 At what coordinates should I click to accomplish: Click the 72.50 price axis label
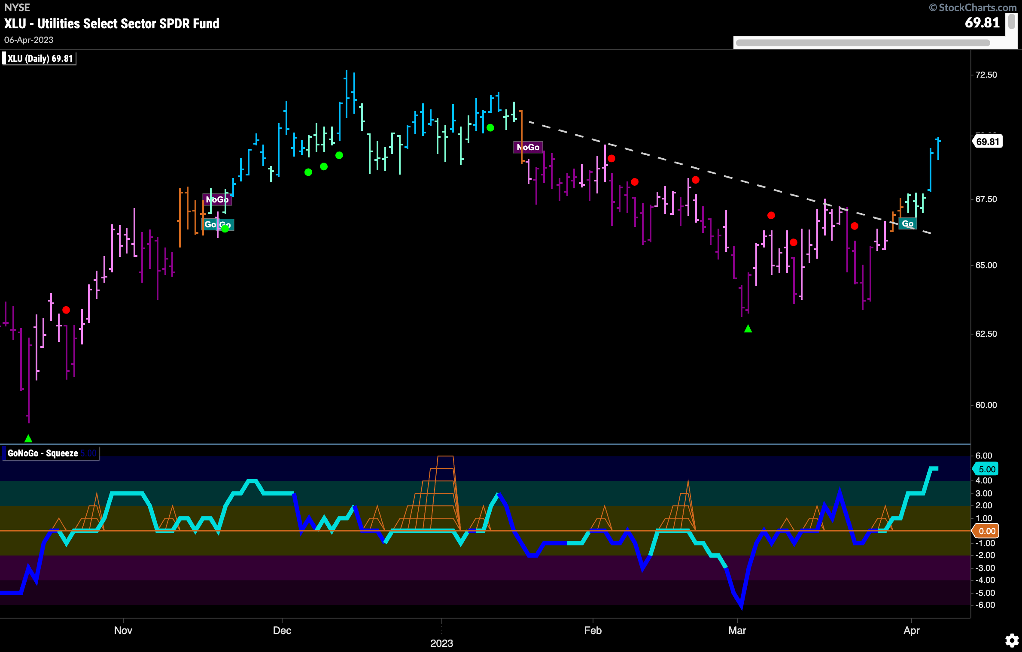click(x=986, y=75)
